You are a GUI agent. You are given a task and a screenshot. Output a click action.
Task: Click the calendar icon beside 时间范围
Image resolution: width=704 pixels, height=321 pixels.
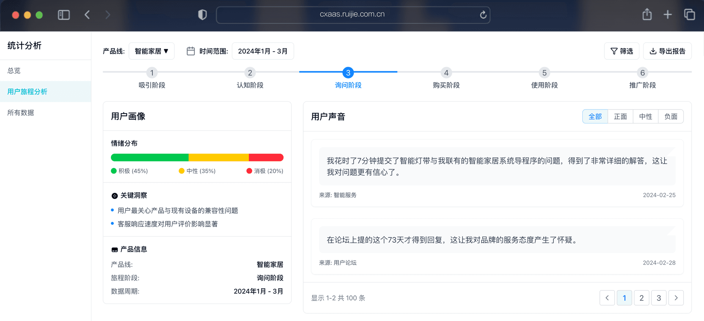(x=191, y=51)
